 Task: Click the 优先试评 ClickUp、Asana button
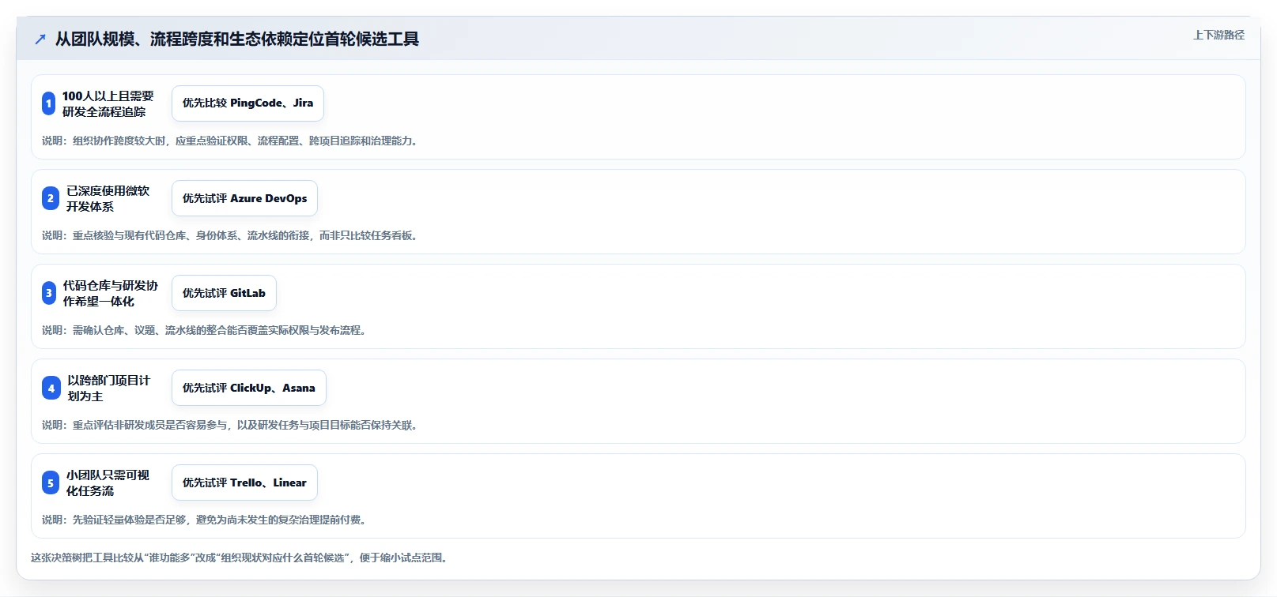249,388
